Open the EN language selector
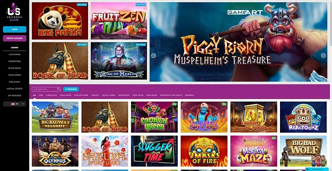The height and width of the screenshot is (171, 332). coord(15,104)
